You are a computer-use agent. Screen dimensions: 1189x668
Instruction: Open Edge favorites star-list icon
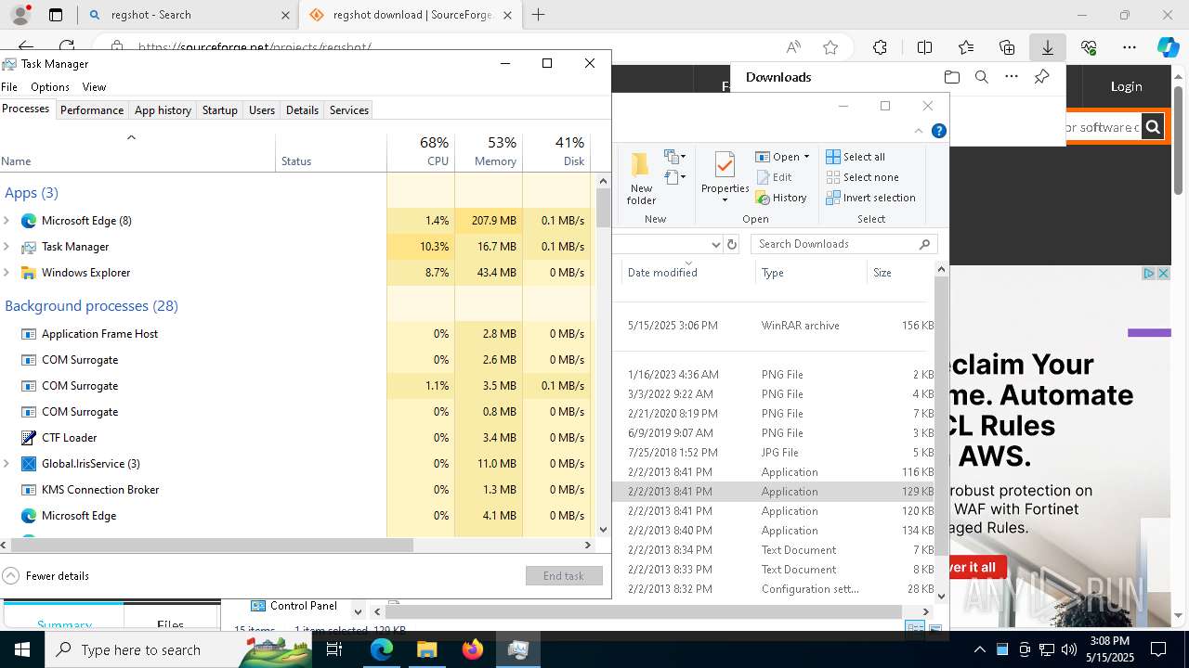[x=966, y=47]
